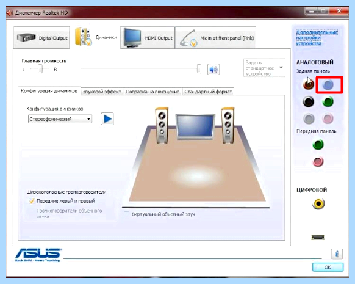Image resolution: width=355 pixels, height=284 pixels.
Task: Click the Главная громкость label
Action: pyautogui.click(x=44, y=61)
